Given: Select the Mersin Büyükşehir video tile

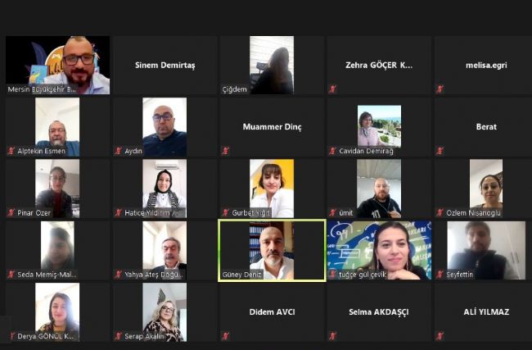Looking at the screenshot, I should tap(57, 65).
